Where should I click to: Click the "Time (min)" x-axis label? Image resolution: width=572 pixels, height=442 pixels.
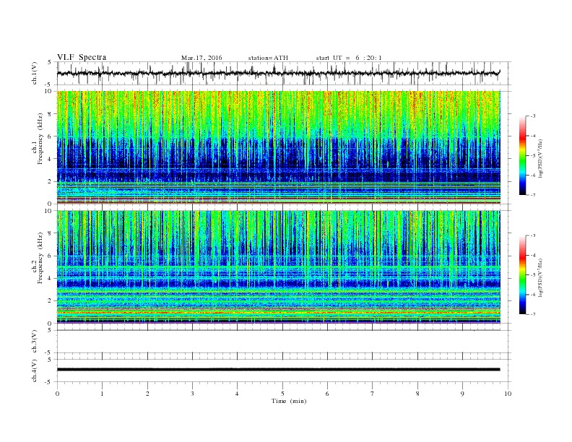coord(289,401)
